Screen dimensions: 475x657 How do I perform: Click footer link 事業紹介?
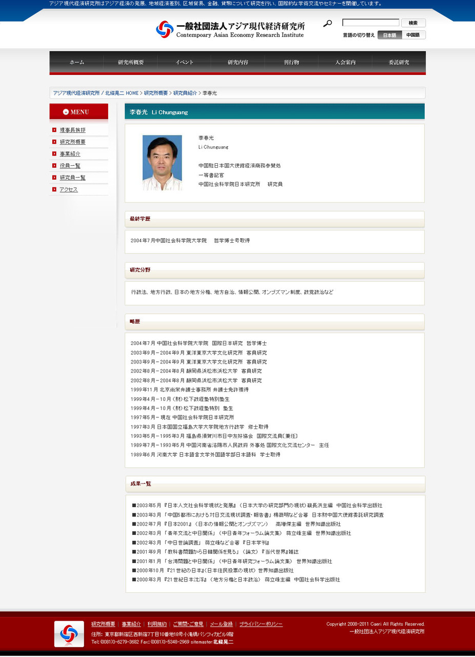coord(131,624)
